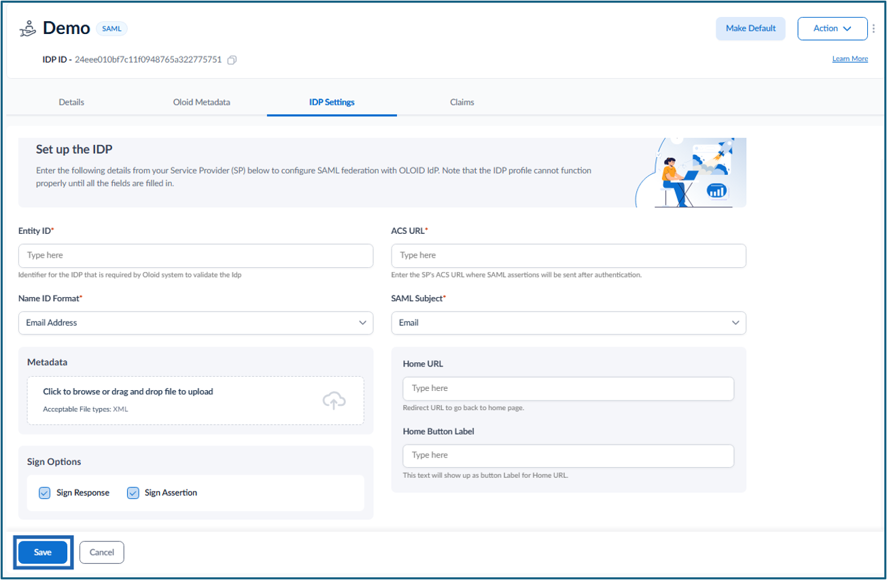Open the Learn More link

[850, 59]
